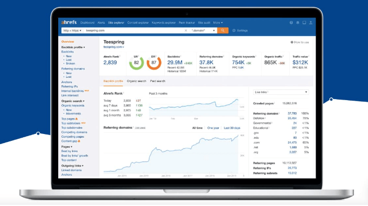Click the ahrefs logo
The image size is (368, 206).
[69, 22]
